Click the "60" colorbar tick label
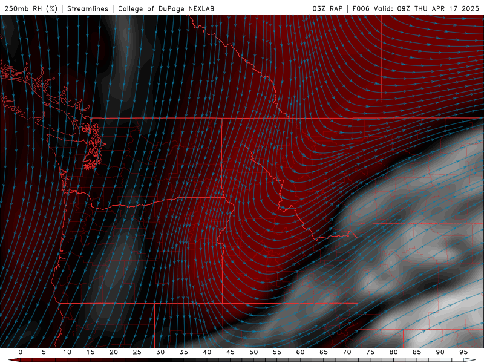 click(x=300, y=352)
